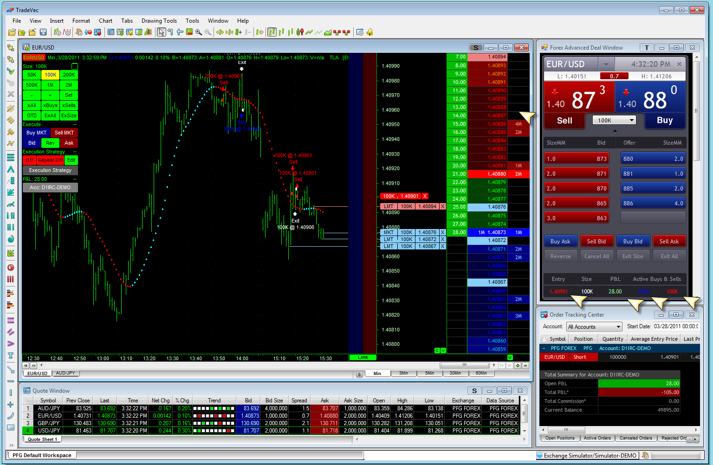Click the gear settings icon in top toolbar
This screenshot has width=713, height=465.
(360, 32)
